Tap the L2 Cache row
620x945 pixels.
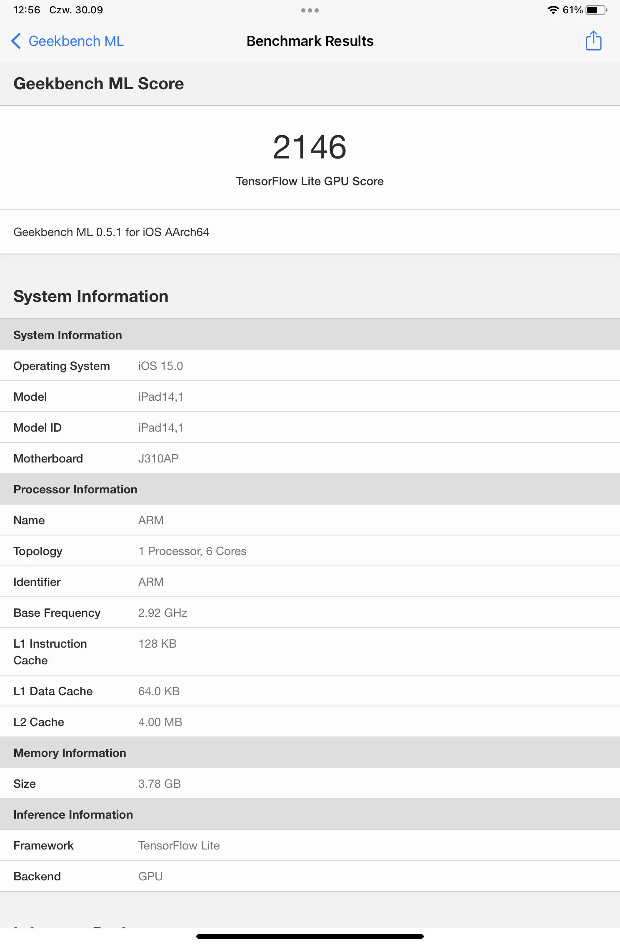click(310, 722)
